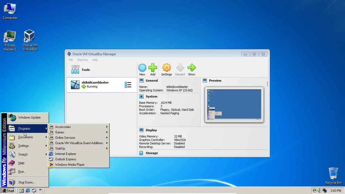This screenshot has height=194, width=345.
Task: Click the VirtualBox tray icon
Action: 314,190
